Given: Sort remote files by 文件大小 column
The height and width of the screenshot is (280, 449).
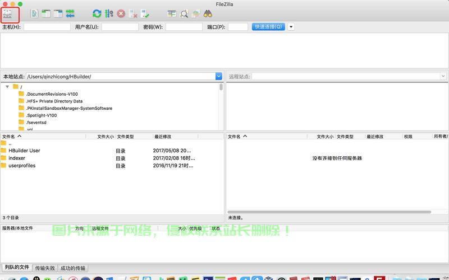Looking at the screenshot, I should (321, 137).
